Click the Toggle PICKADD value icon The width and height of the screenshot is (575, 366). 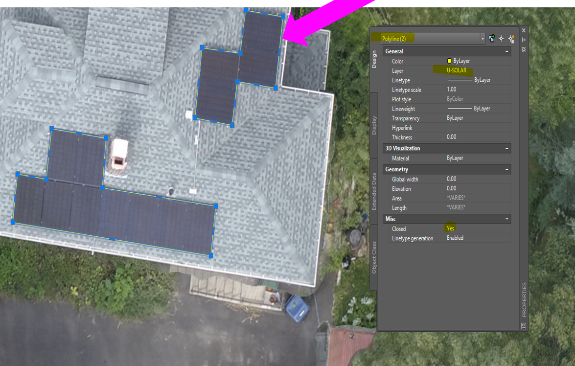(492, 39)
